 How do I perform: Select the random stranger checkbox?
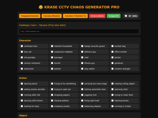[112, 69]
